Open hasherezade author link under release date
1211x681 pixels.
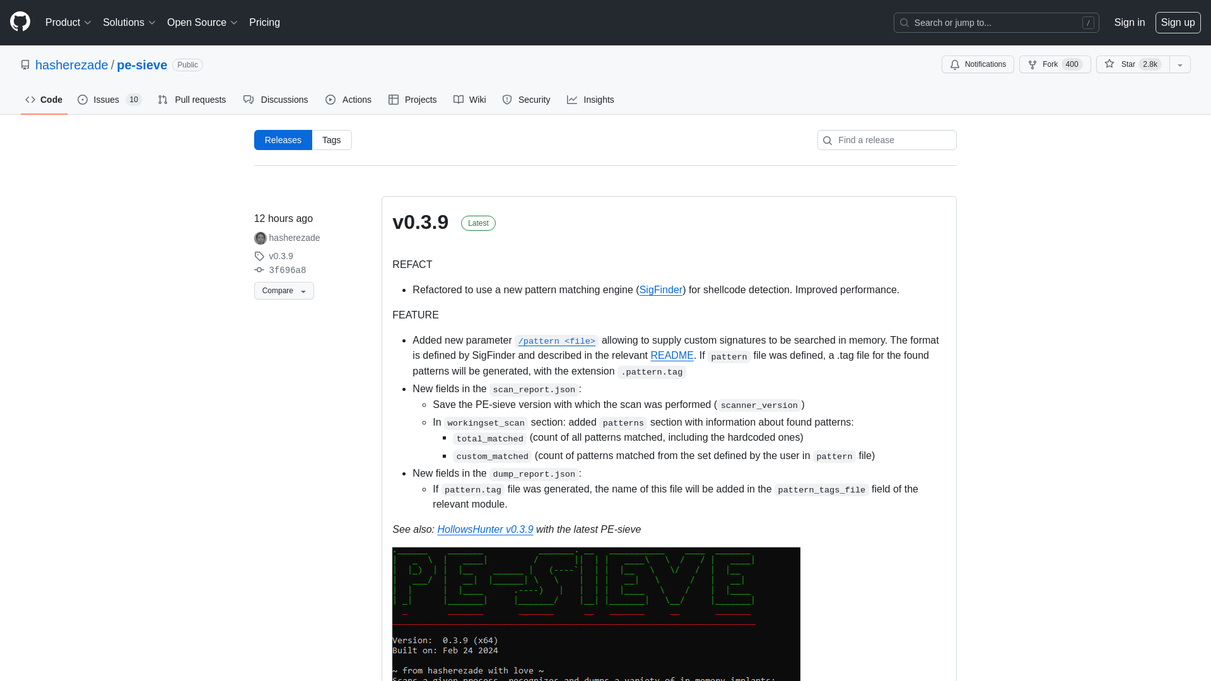tap(295, 238)
